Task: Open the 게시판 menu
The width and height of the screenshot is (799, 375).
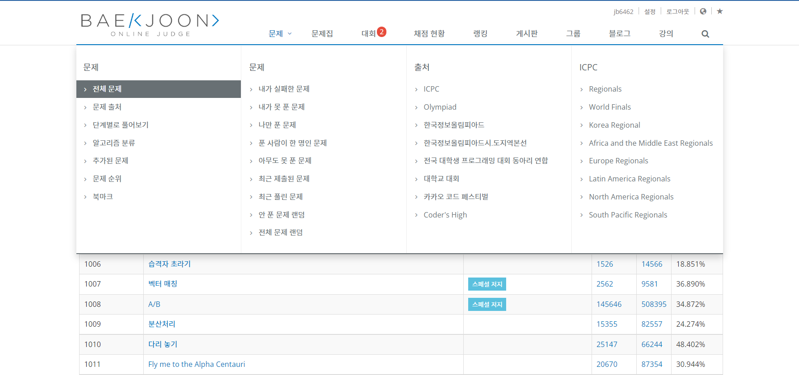Action: tap(526, 33)
